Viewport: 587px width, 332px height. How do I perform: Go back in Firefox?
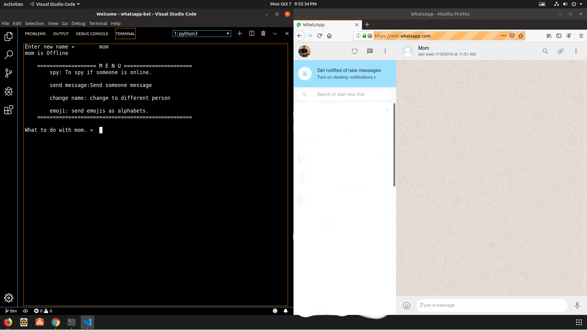tap(300, 36)
